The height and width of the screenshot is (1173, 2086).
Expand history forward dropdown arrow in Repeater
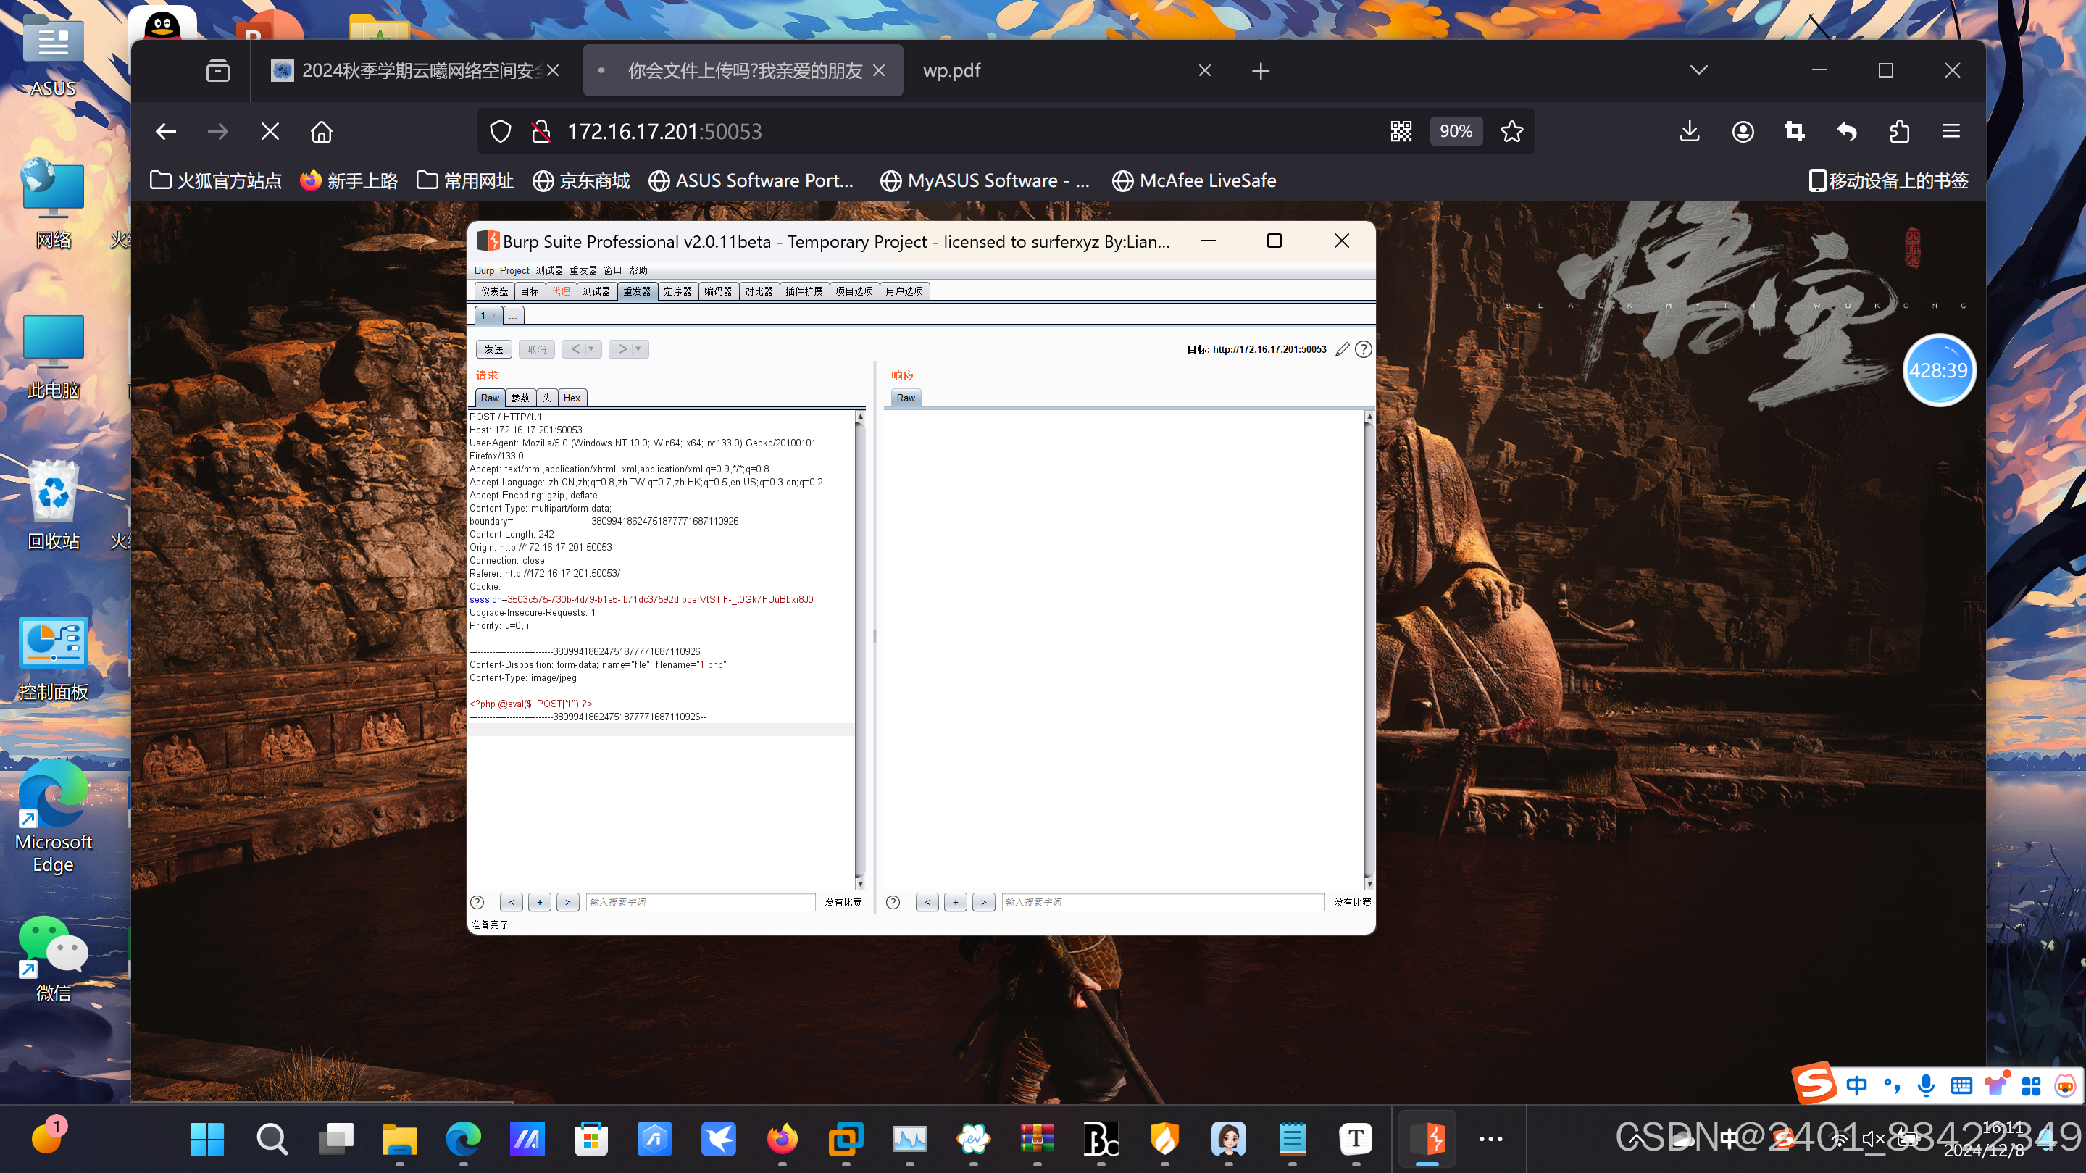638,350
